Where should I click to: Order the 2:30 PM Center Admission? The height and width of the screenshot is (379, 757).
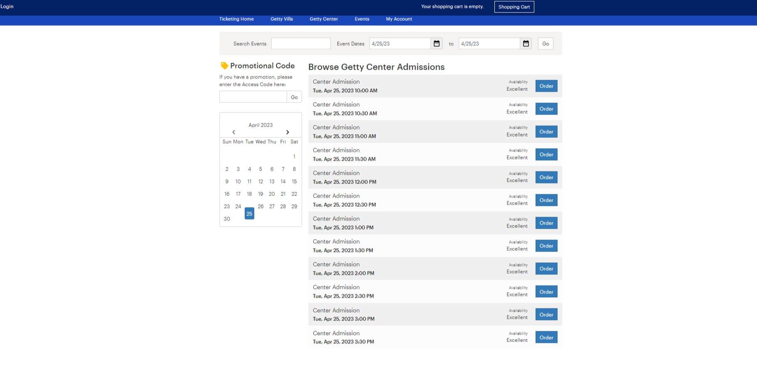(546, 291)
